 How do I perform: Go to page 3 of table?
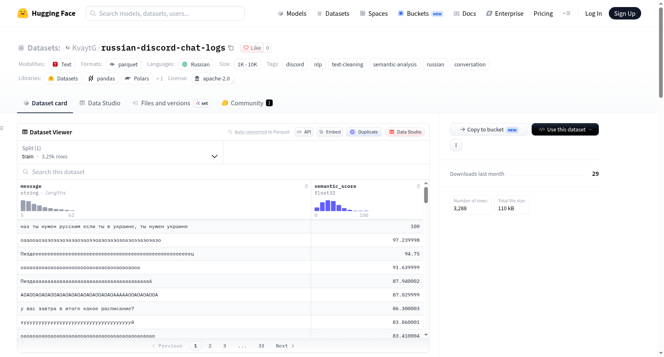[x=225, y=346]
